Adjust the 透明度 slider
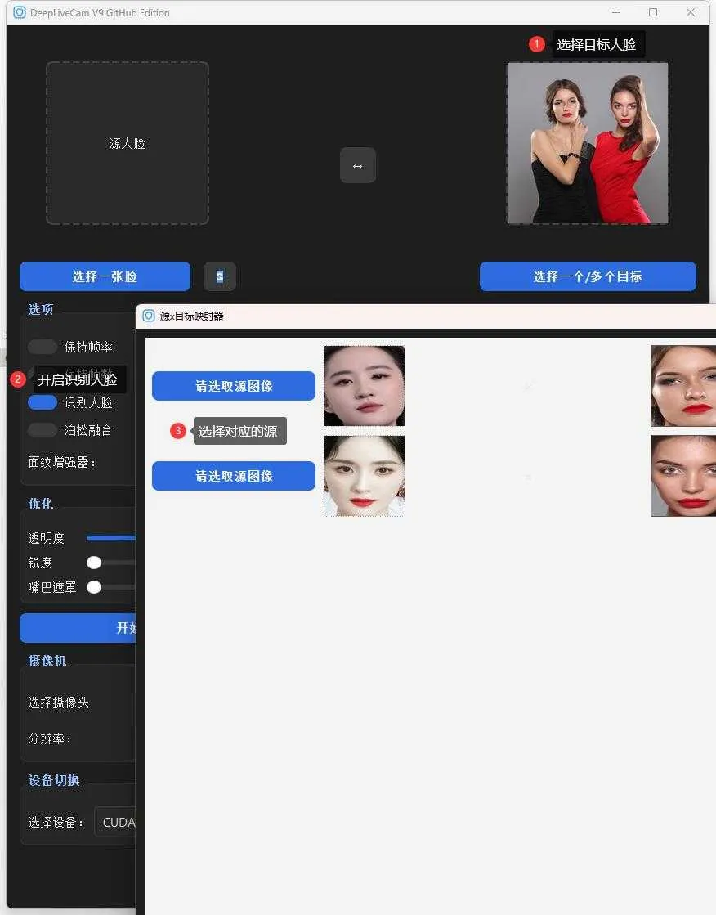 pyautogui.click(x=111, y=538)
